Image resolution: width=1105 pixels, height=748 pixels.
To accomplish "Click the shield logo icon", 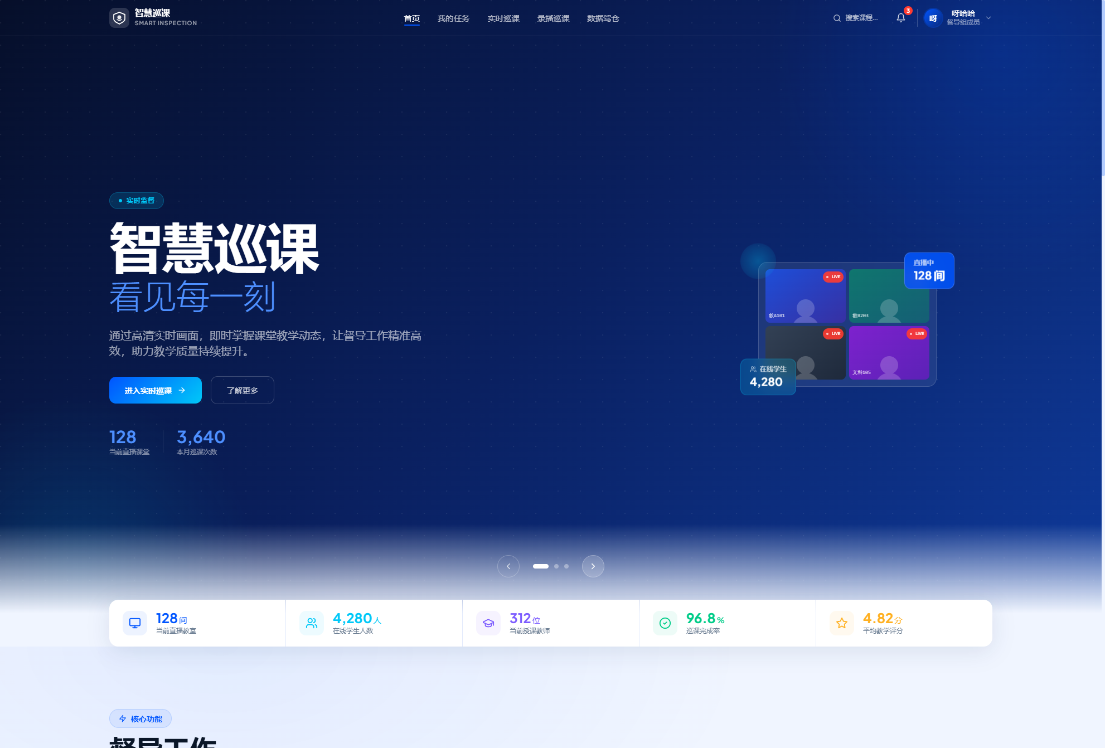I will (x=119, y=18).
